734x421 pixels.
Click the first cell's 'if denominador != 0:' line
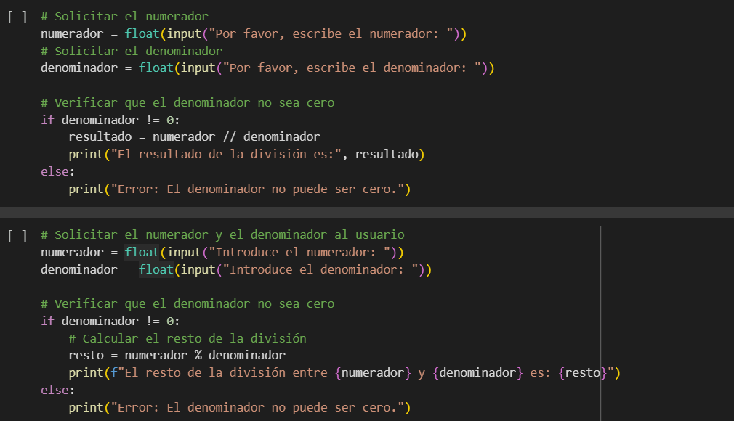click(x=110, y=120)
